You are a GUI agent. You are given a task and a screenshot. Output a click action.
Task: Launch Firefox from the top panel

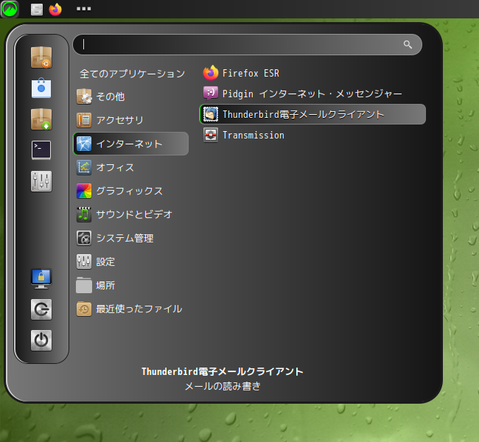(x=55, y=9)
